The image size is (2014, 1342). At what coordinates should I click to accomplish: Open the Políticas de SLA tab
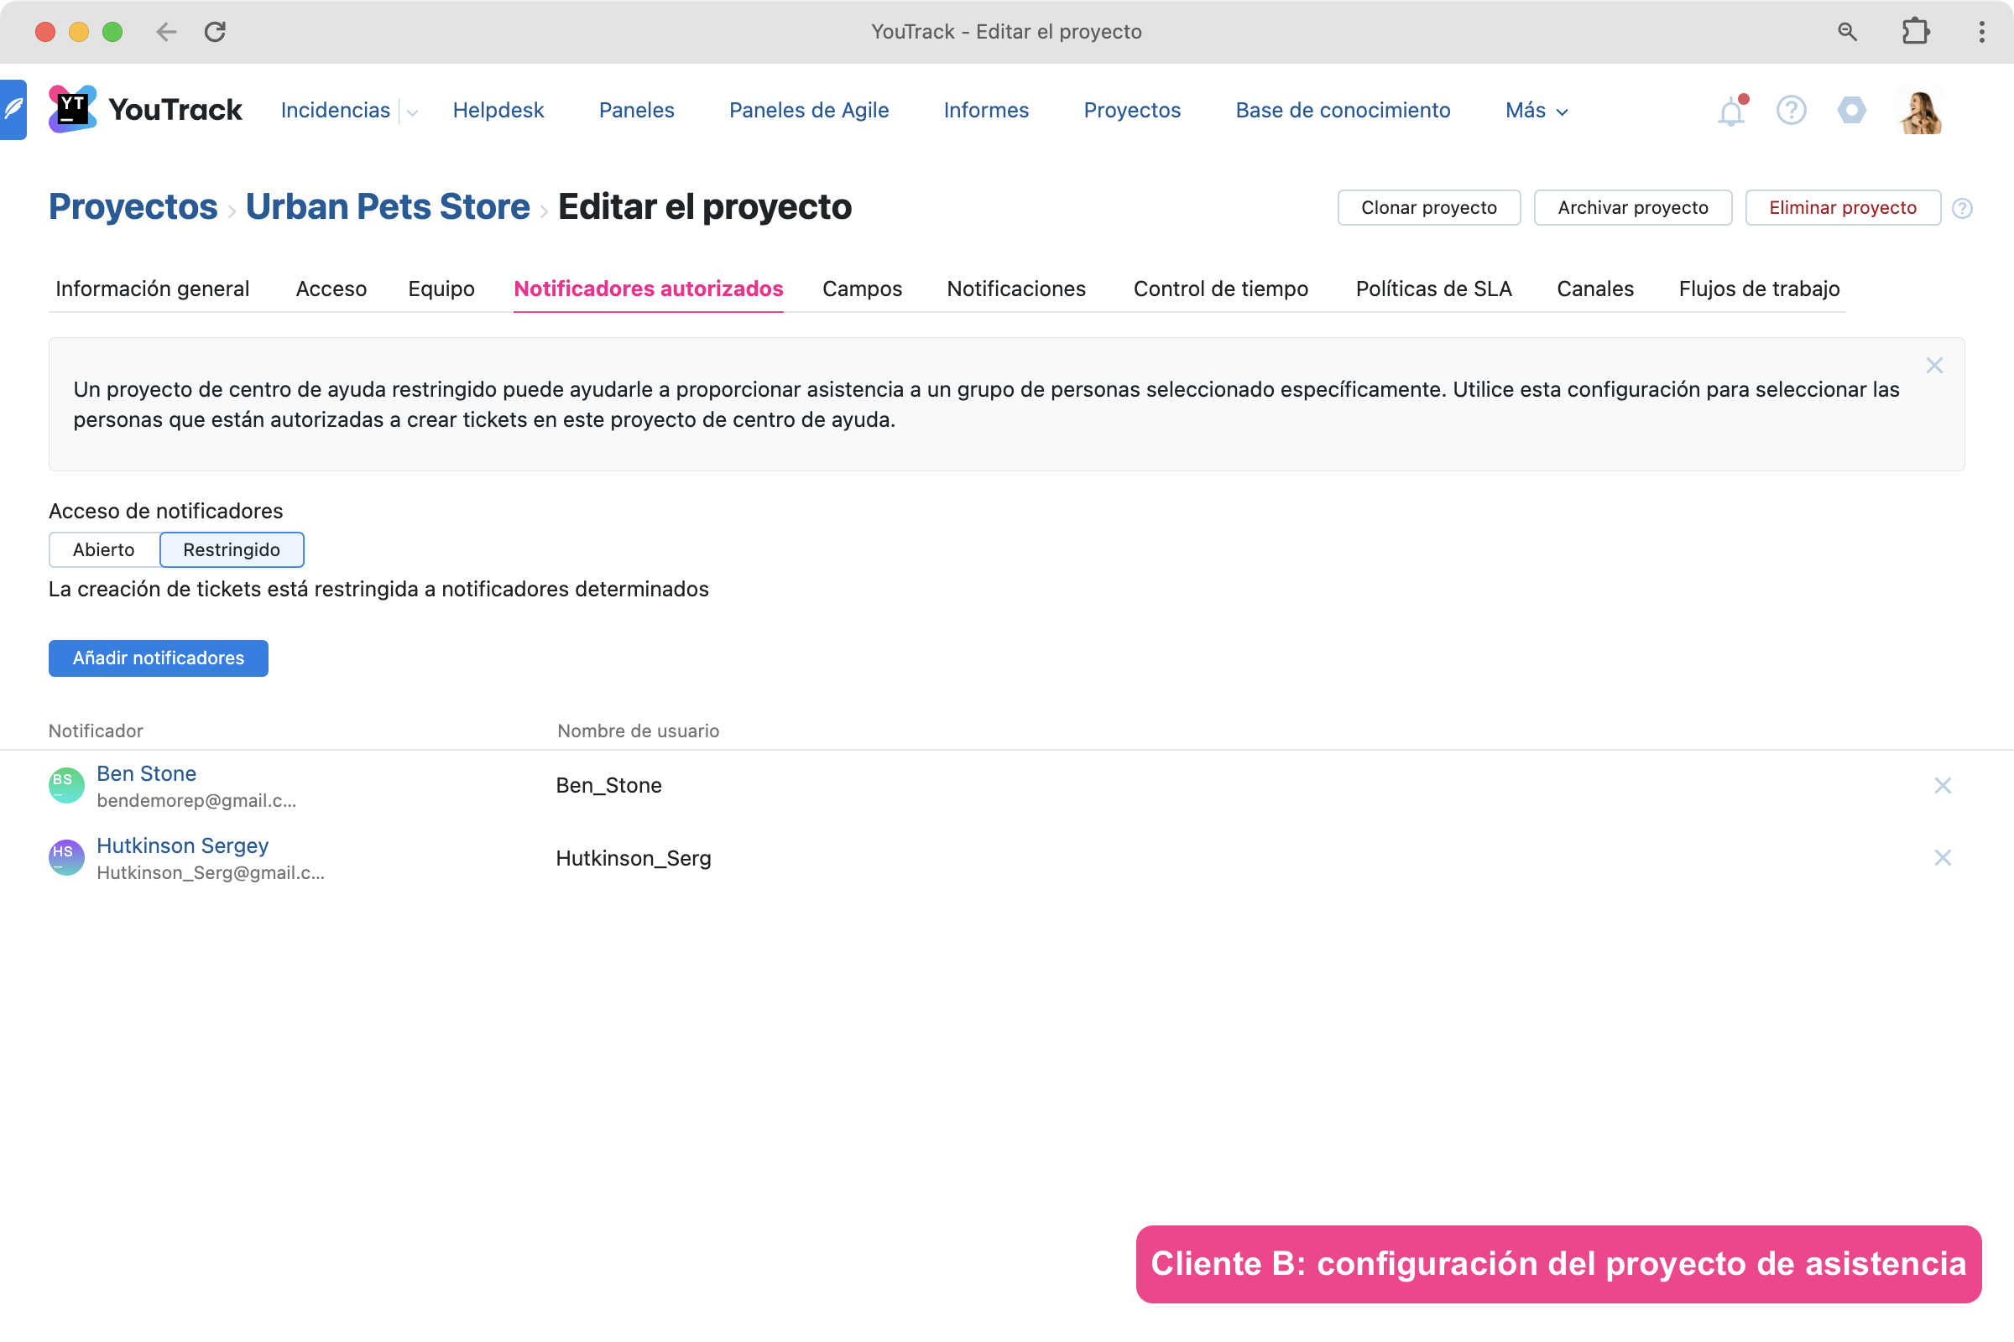pos(1433,289)
